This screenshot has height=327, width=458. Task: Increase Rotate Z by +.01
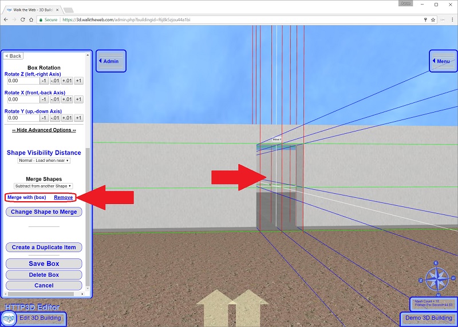pyautogui.click(x=67, y=81)
